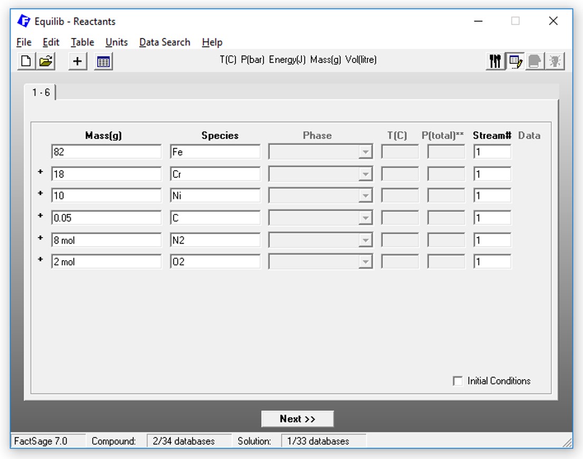Click the Stream# field for N2 row
583x459 pixels.
492,240
